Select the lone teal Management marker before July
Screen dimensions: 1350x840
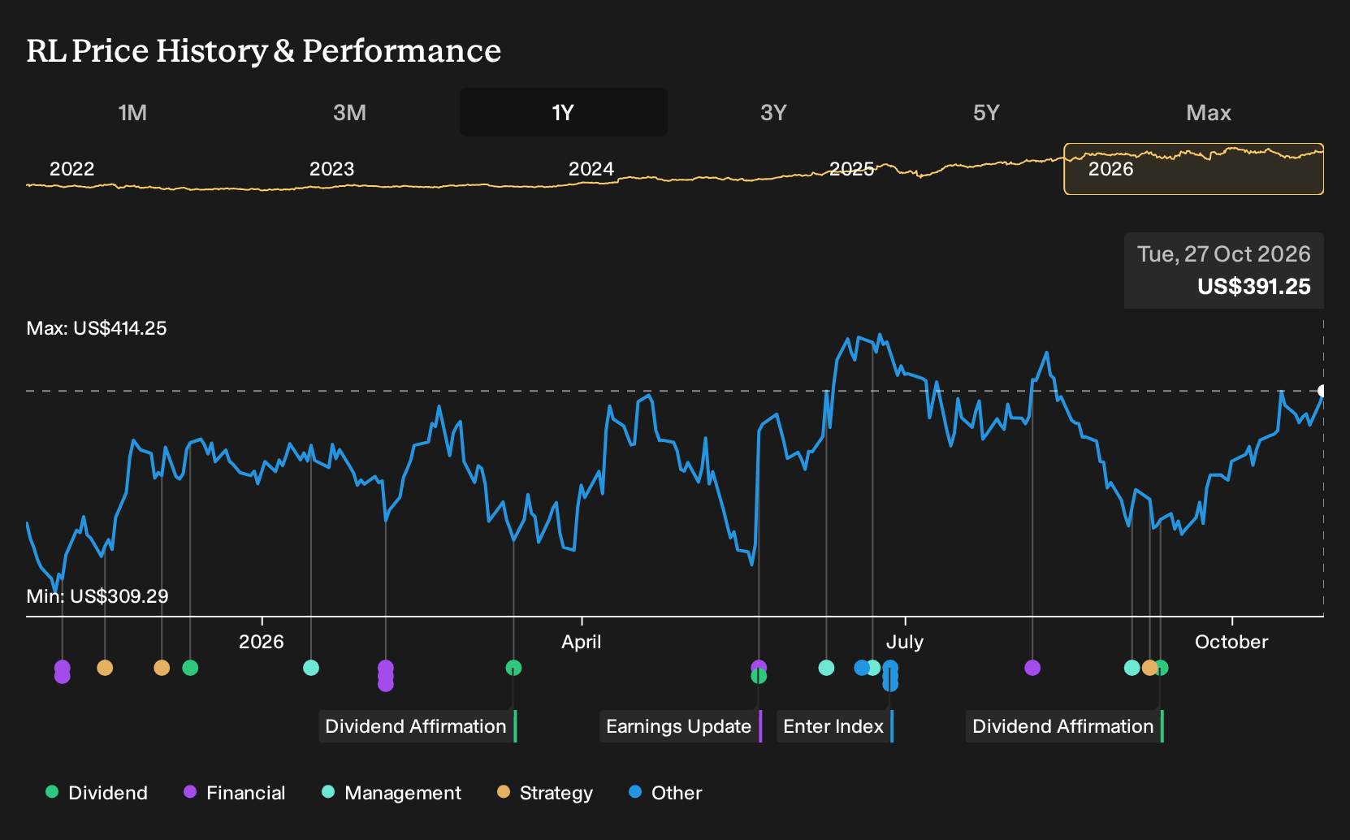(826, 668)
